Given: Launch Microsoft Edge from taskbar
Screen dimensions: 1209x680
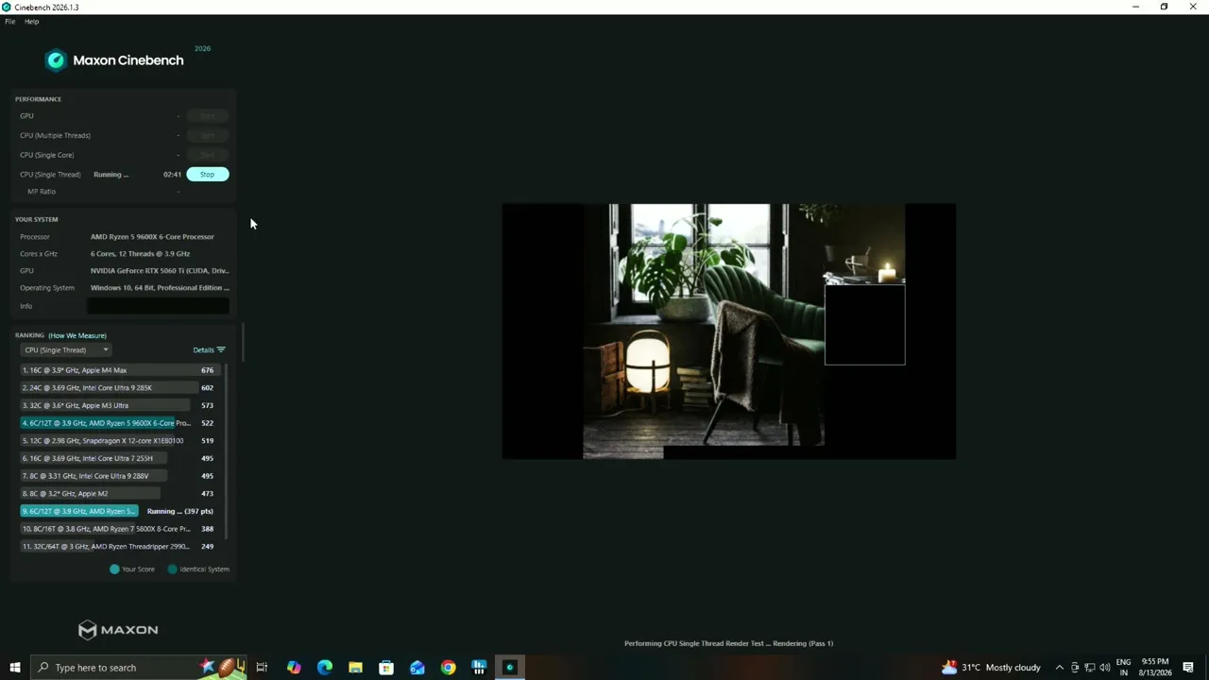Looking at the screenshot, I should [x=325, y=668].
